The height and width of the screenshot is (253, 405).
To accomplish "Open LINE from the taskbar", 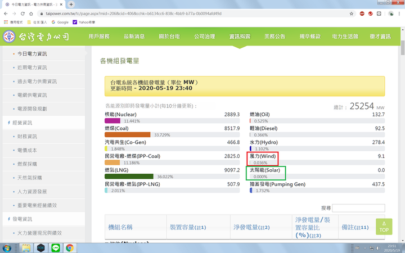I will tap(55, 248).
